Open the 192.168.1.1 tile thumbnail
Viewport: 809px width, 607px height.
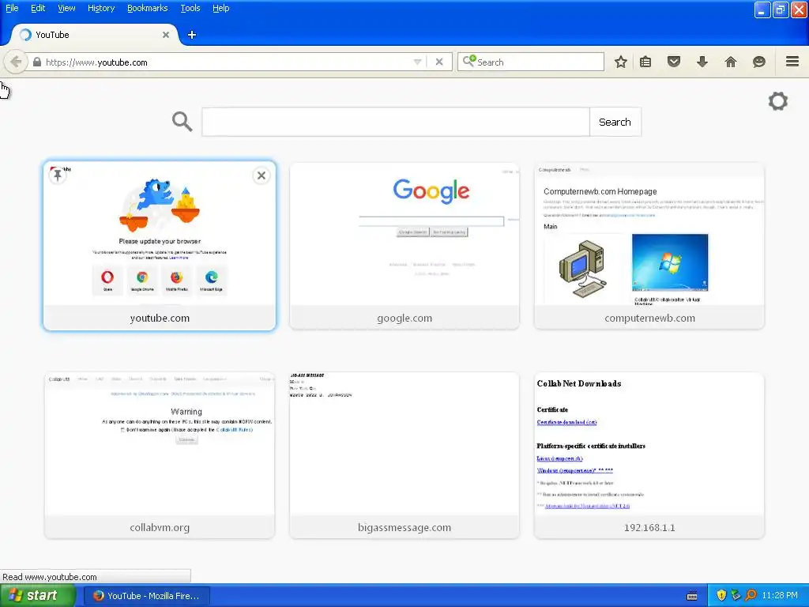(x=649, y=443)
